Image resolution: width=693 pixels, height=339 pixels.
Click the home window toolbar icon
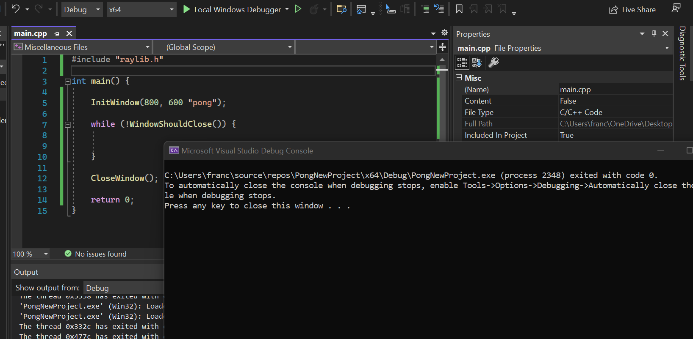point(361,9)
